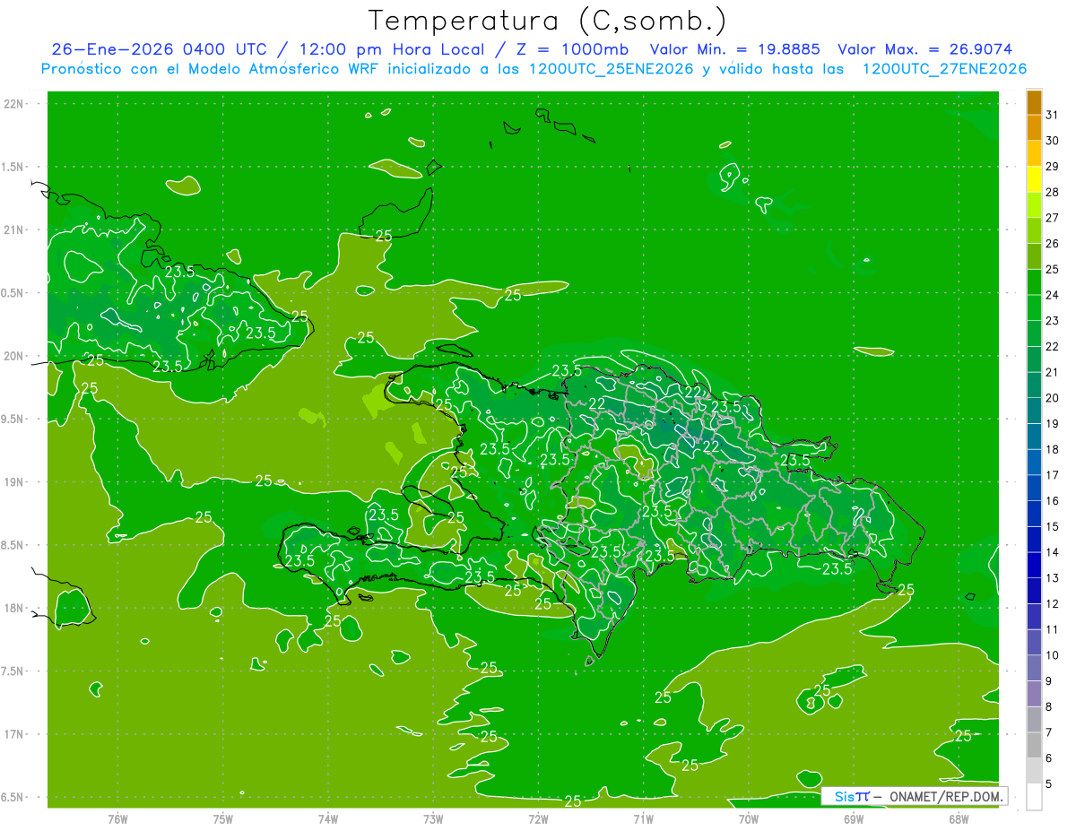Click the "20N" latitude axis label
Screen dimensions: 1076x831
coord(13,356)
